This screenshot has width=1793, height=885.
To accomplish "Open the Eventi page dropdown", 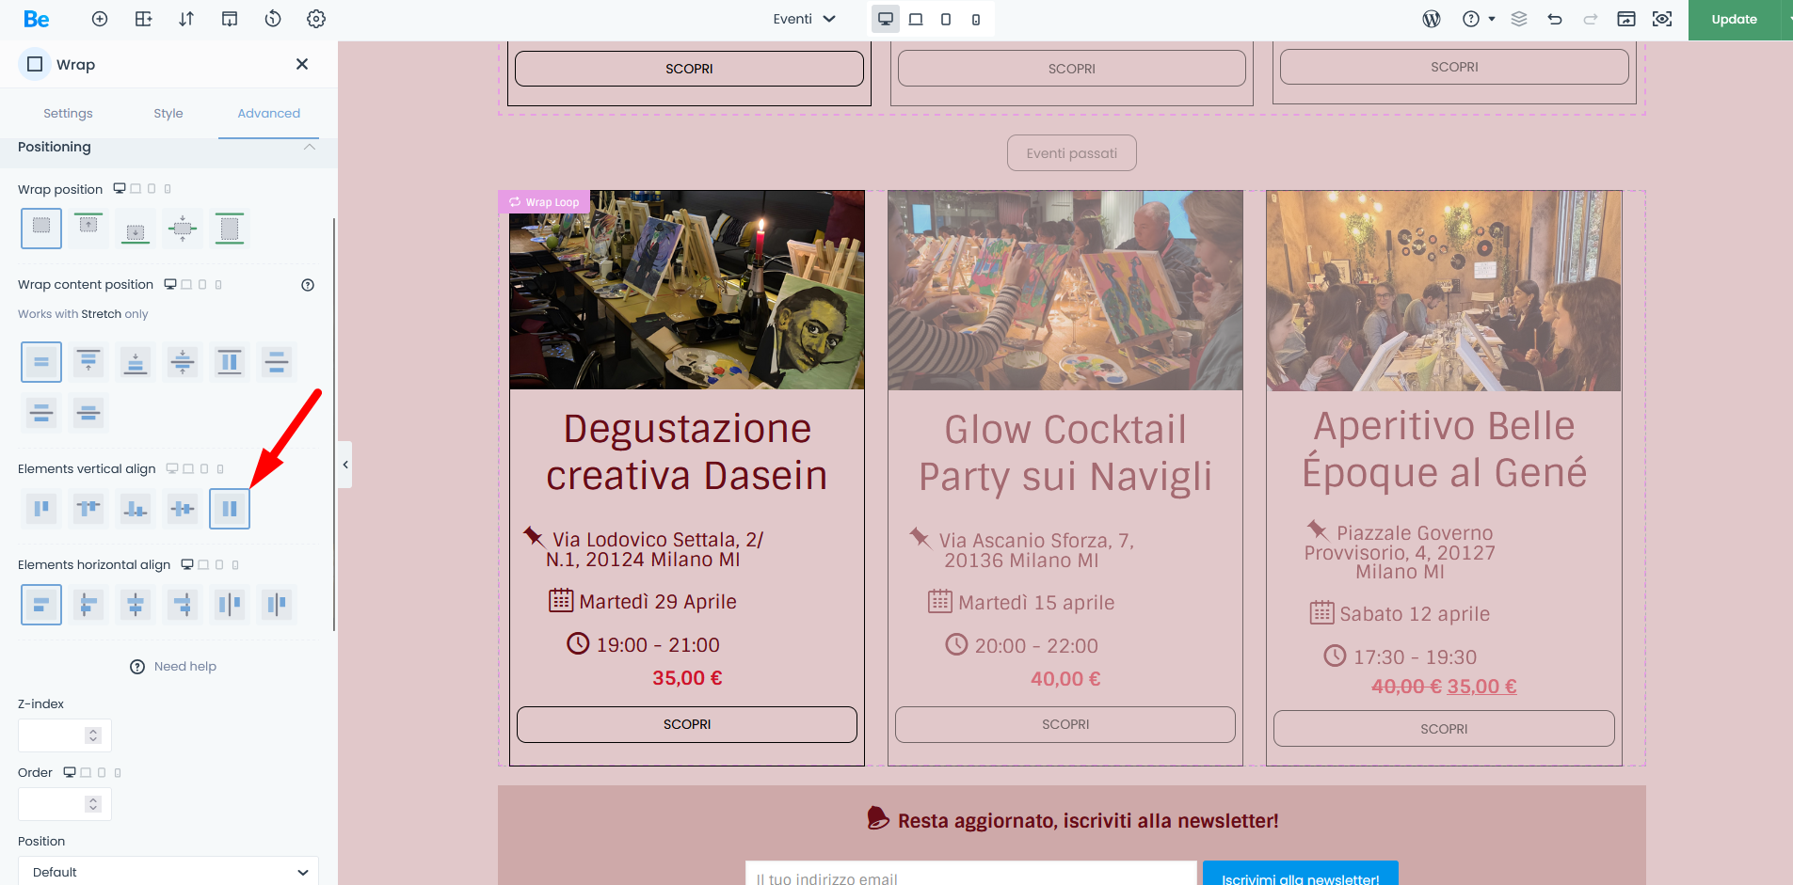I will [804, 19].
